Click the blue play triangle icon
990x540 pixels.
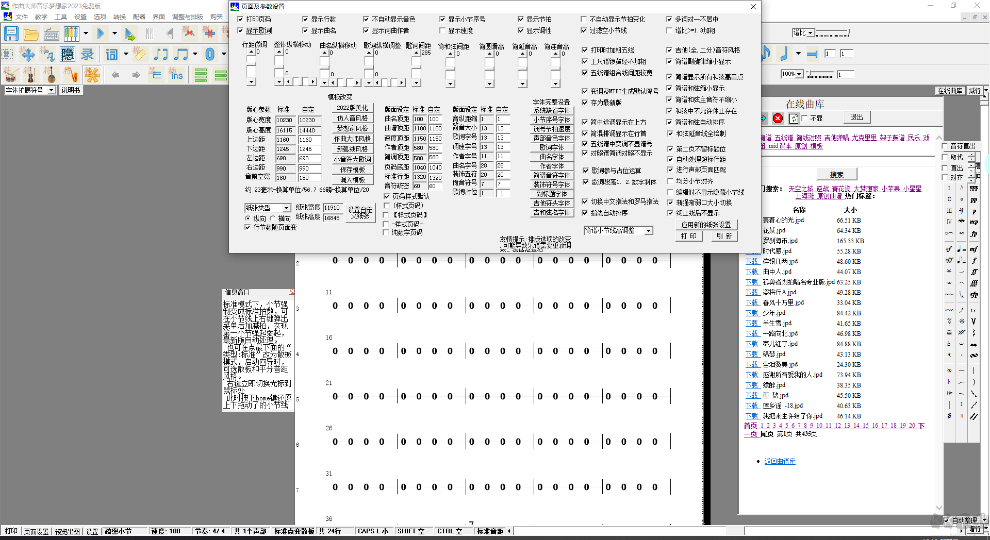click(x=101, y=34)
